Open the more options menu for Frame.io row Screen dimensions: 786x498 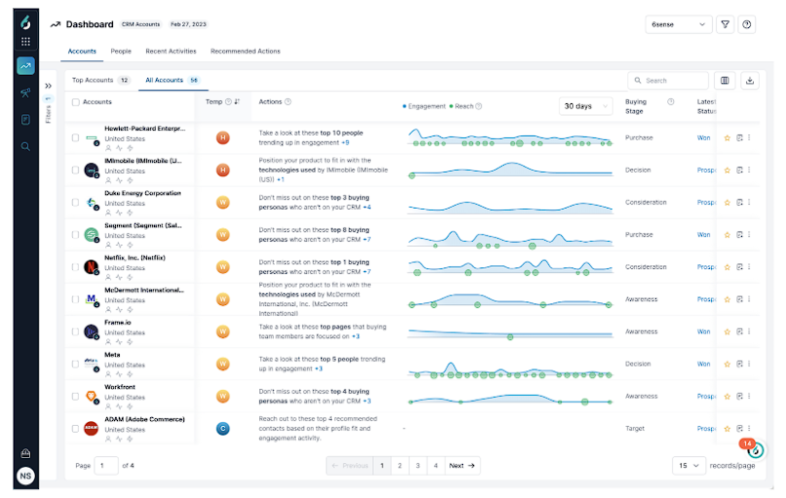click(x=749, y=331)
